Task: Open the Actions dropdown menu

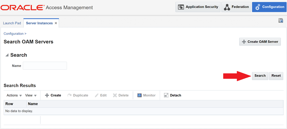Action: tap(14, 95)
